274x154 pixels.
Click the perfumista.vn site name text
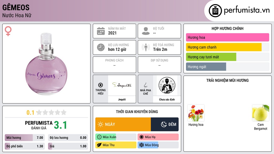pyautogui.click(x=247, y=10)
